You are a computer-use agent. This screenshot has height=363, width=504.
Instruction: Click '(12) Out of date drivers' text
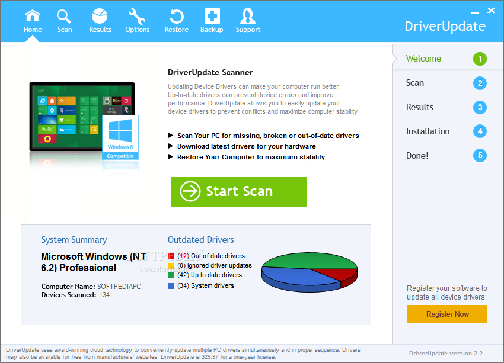click(211, 256)
